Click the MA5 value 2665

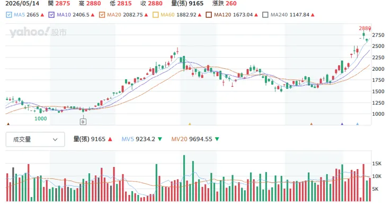coord(33,15)
